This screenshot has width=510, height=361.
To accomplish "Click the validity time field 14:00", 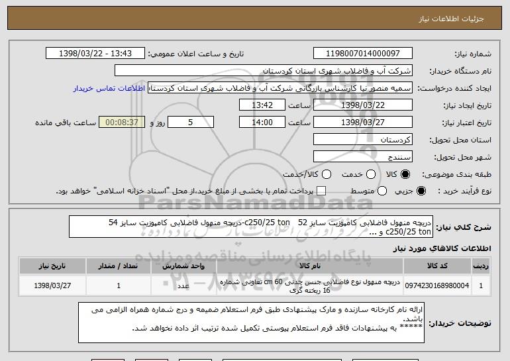I will click(262, 123).
